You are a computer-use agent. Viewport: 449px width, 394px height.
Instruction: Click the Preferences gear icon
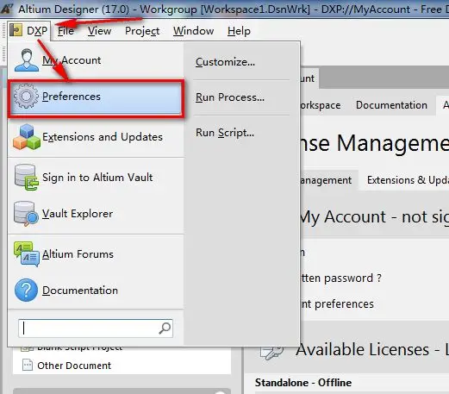pyautogui.click(x=26, y=96)
